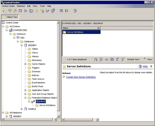Open the Health Center monitor icon
The height and width of the screenshot is (126, 155).
[31, 11]
